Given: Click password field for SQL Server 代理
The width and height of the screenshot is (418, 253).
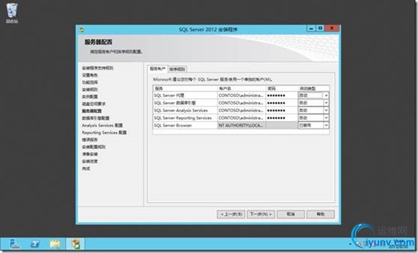Looking at the screenshot, I should [282, 96].
